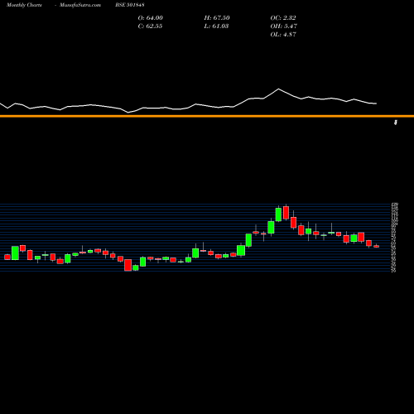The image size is (414, 414).
Task: Select the open value 'O: 64.00'
Action: pyautogui.click(x=151, y=18)
